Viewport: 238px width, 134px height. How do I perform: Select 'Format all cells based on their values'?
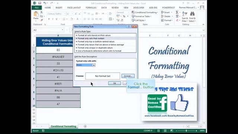tap(105, 35)
